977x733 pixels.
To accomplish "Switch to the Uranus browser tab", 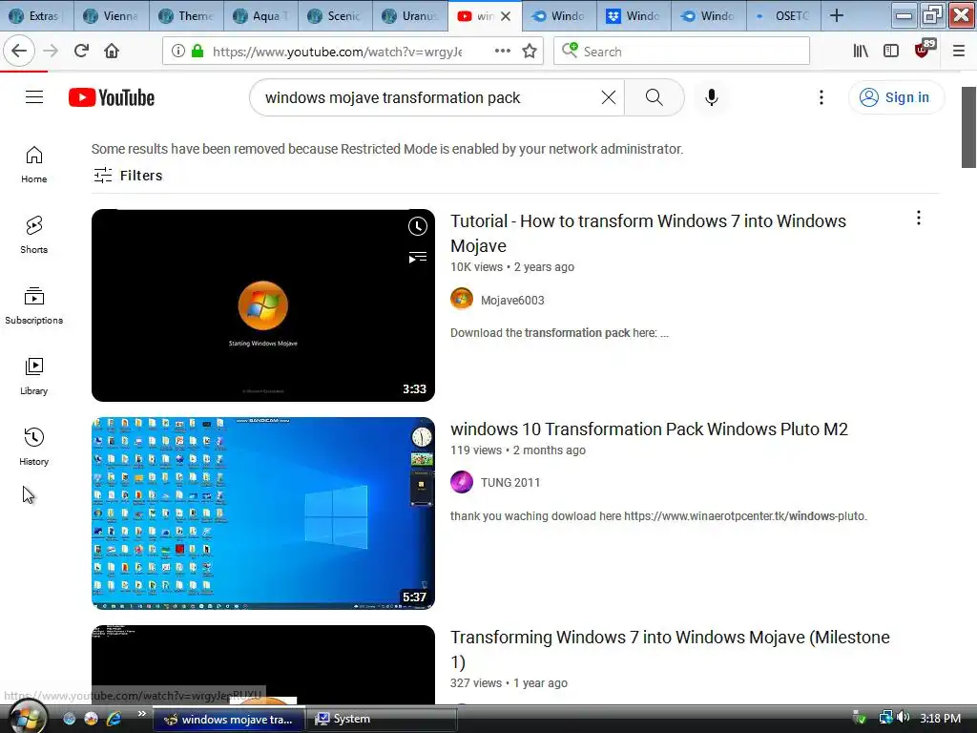I will [x=410, y=16].
